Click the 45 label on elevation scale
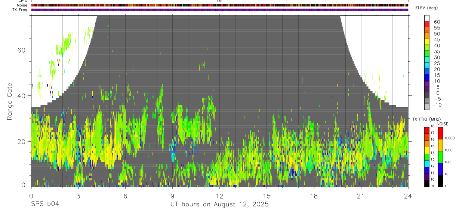459x212 pixels. pyautogui.click(x=437, y=40)
